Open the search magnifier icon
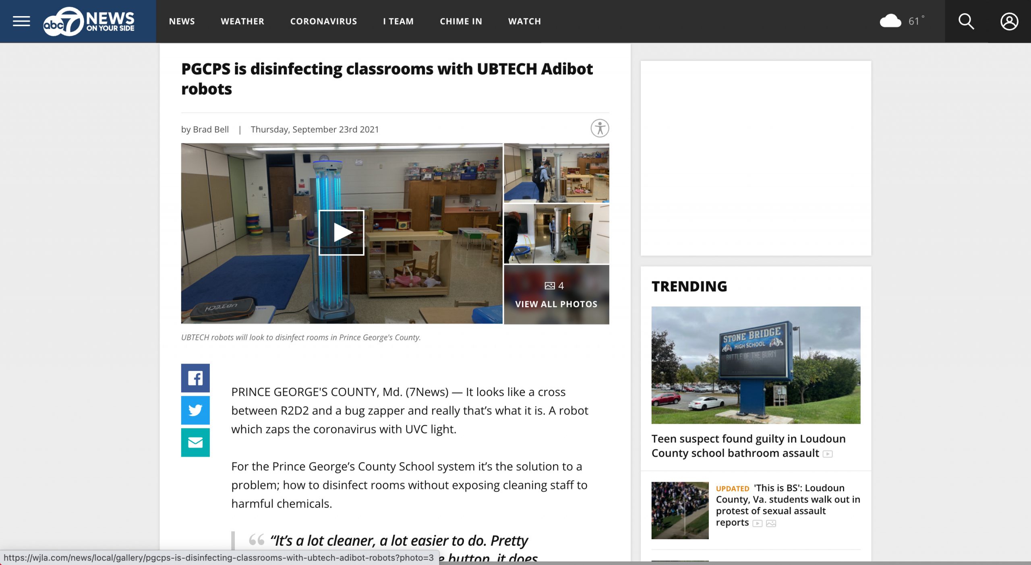1031x565 pixels. point(966,21)
